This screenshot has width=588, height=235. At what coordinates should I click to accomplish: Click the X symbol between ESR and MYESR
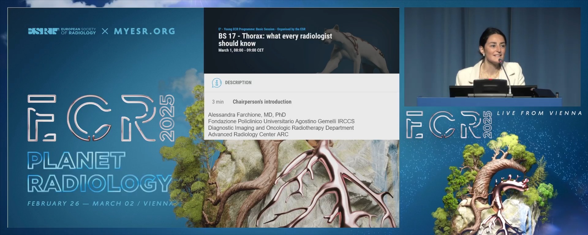(105, 31)
